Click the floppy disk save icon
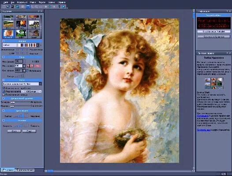 12,7
